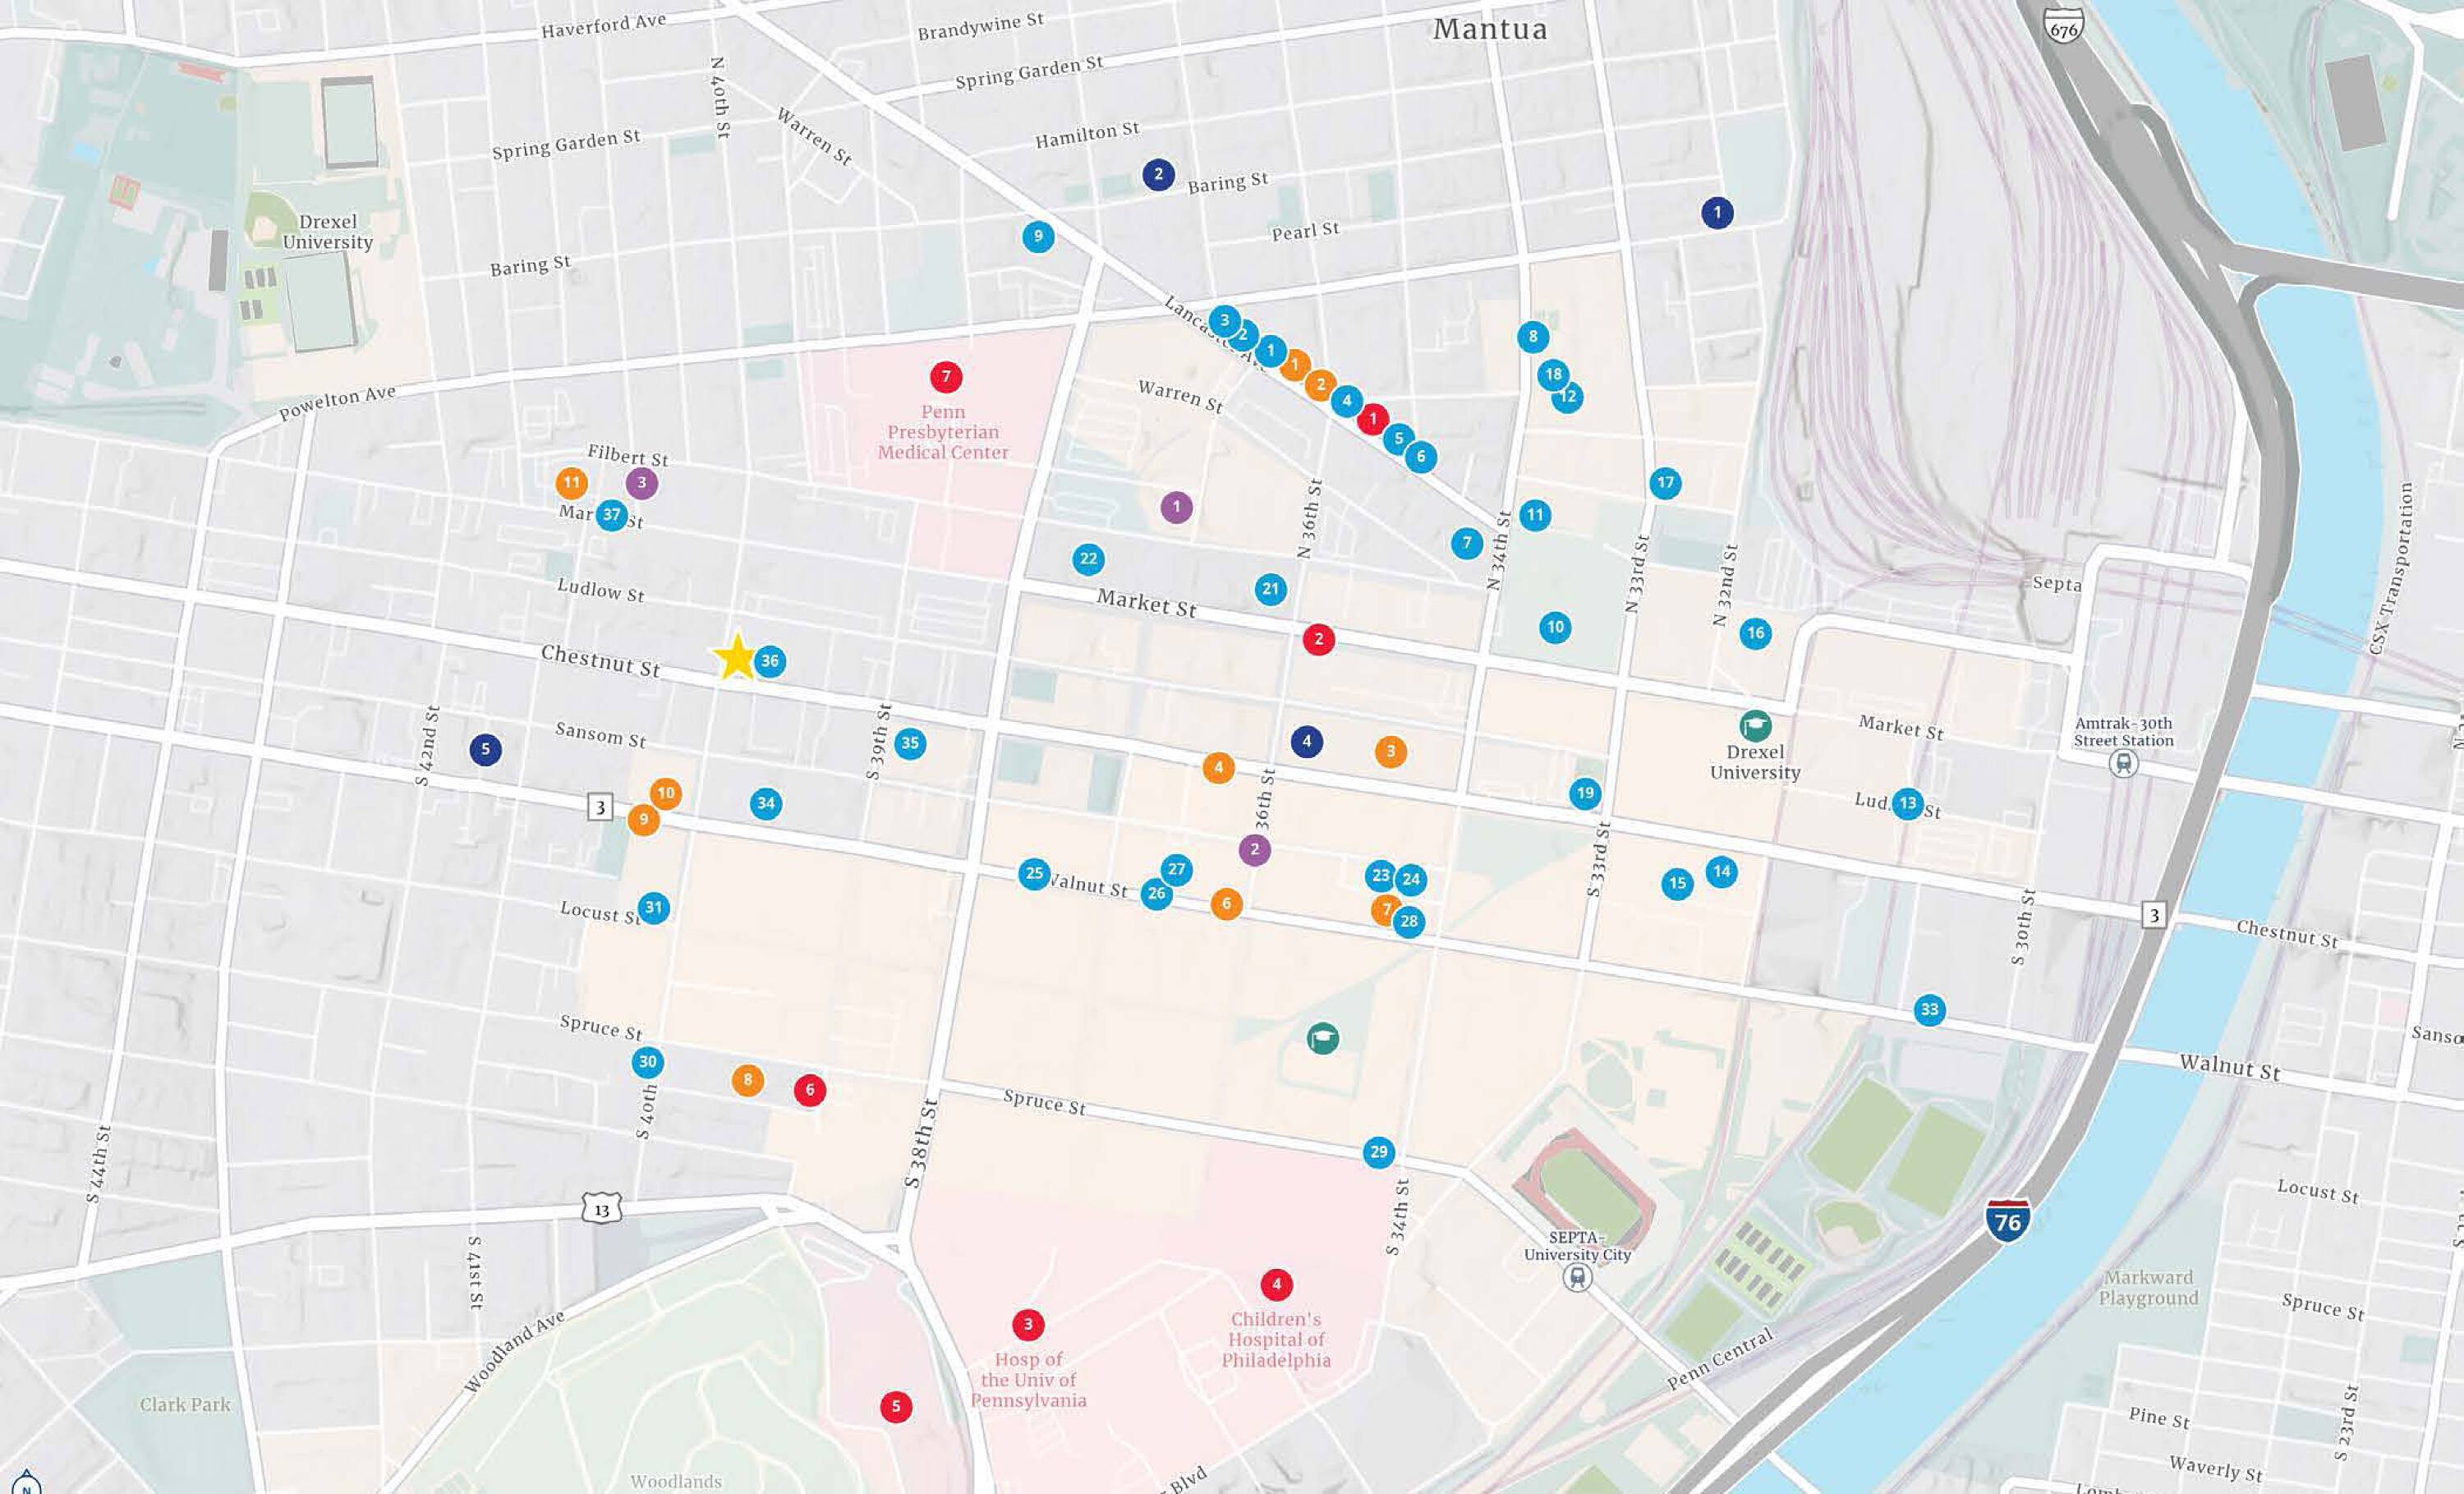Click the Interstate 76 highway shield
This screenshot has height=1494, width=2464.
pyautogui.click(x=2007, y=1221)
